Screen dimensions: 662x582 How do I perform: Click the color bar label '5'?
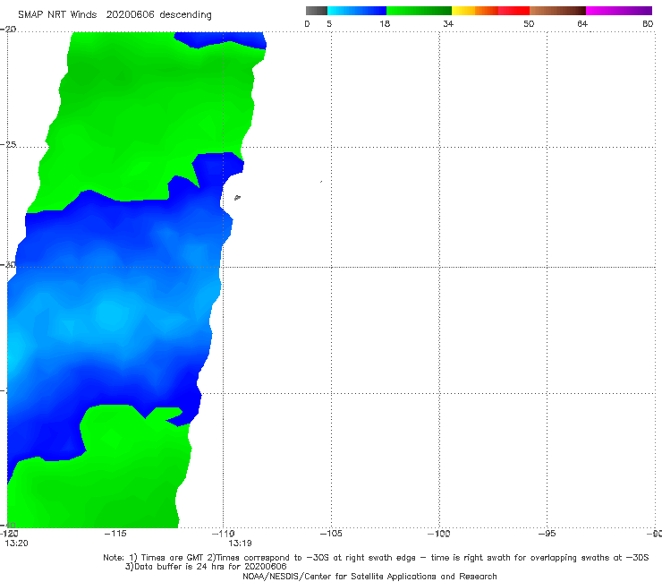click(x=329, y=23)
